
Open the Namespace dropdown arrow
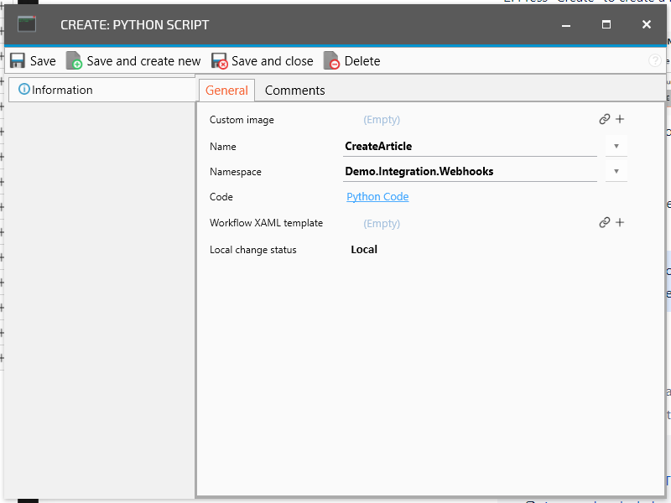[x=616, y=171]
